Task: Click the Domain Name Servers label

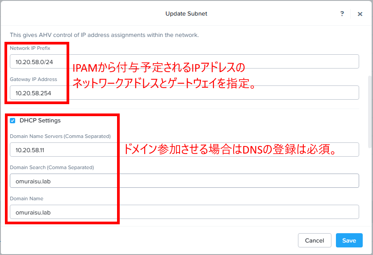Action: pyautogui.click(x=60, y=136)
